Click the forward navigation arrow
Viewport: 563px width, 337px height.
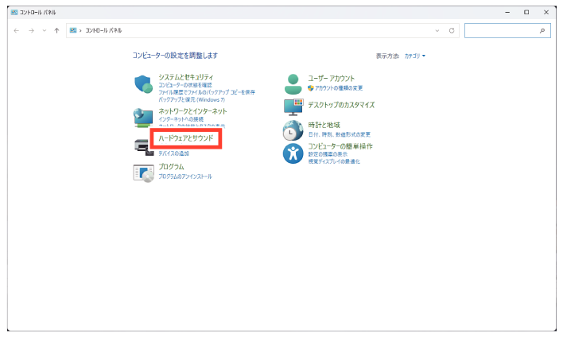(32, 30)
